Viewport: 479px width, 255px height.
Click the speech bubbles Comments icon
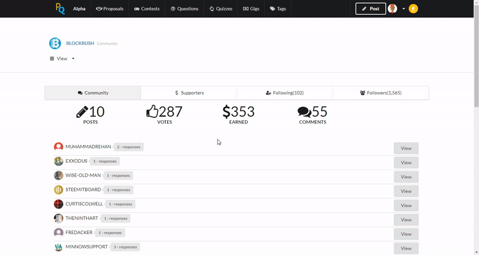click(x=305, y=112)
